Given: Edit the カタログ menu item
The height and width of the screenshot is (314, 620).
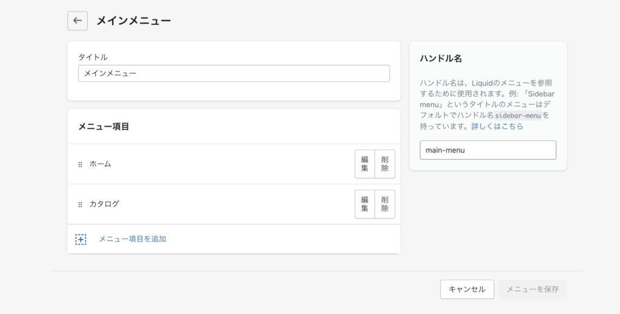Looking at the screenshot, I should 364,204.
